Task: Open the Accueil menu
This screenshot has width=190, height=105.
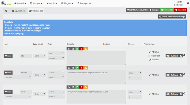Action: (20, 3)
